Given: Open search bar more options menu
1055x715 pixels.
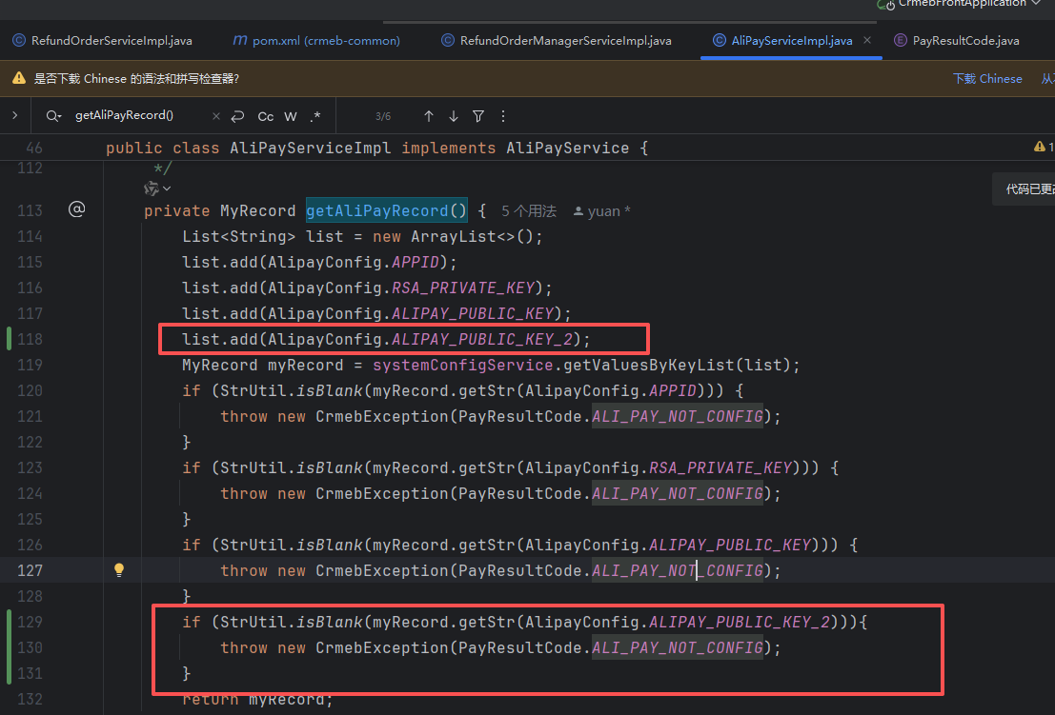Looking at the screenshot, I should 503,116.
